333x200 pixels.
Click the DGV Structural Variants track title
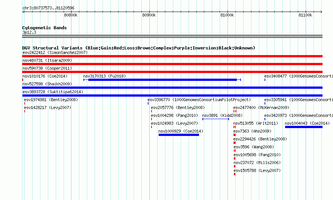pos(138,48)
